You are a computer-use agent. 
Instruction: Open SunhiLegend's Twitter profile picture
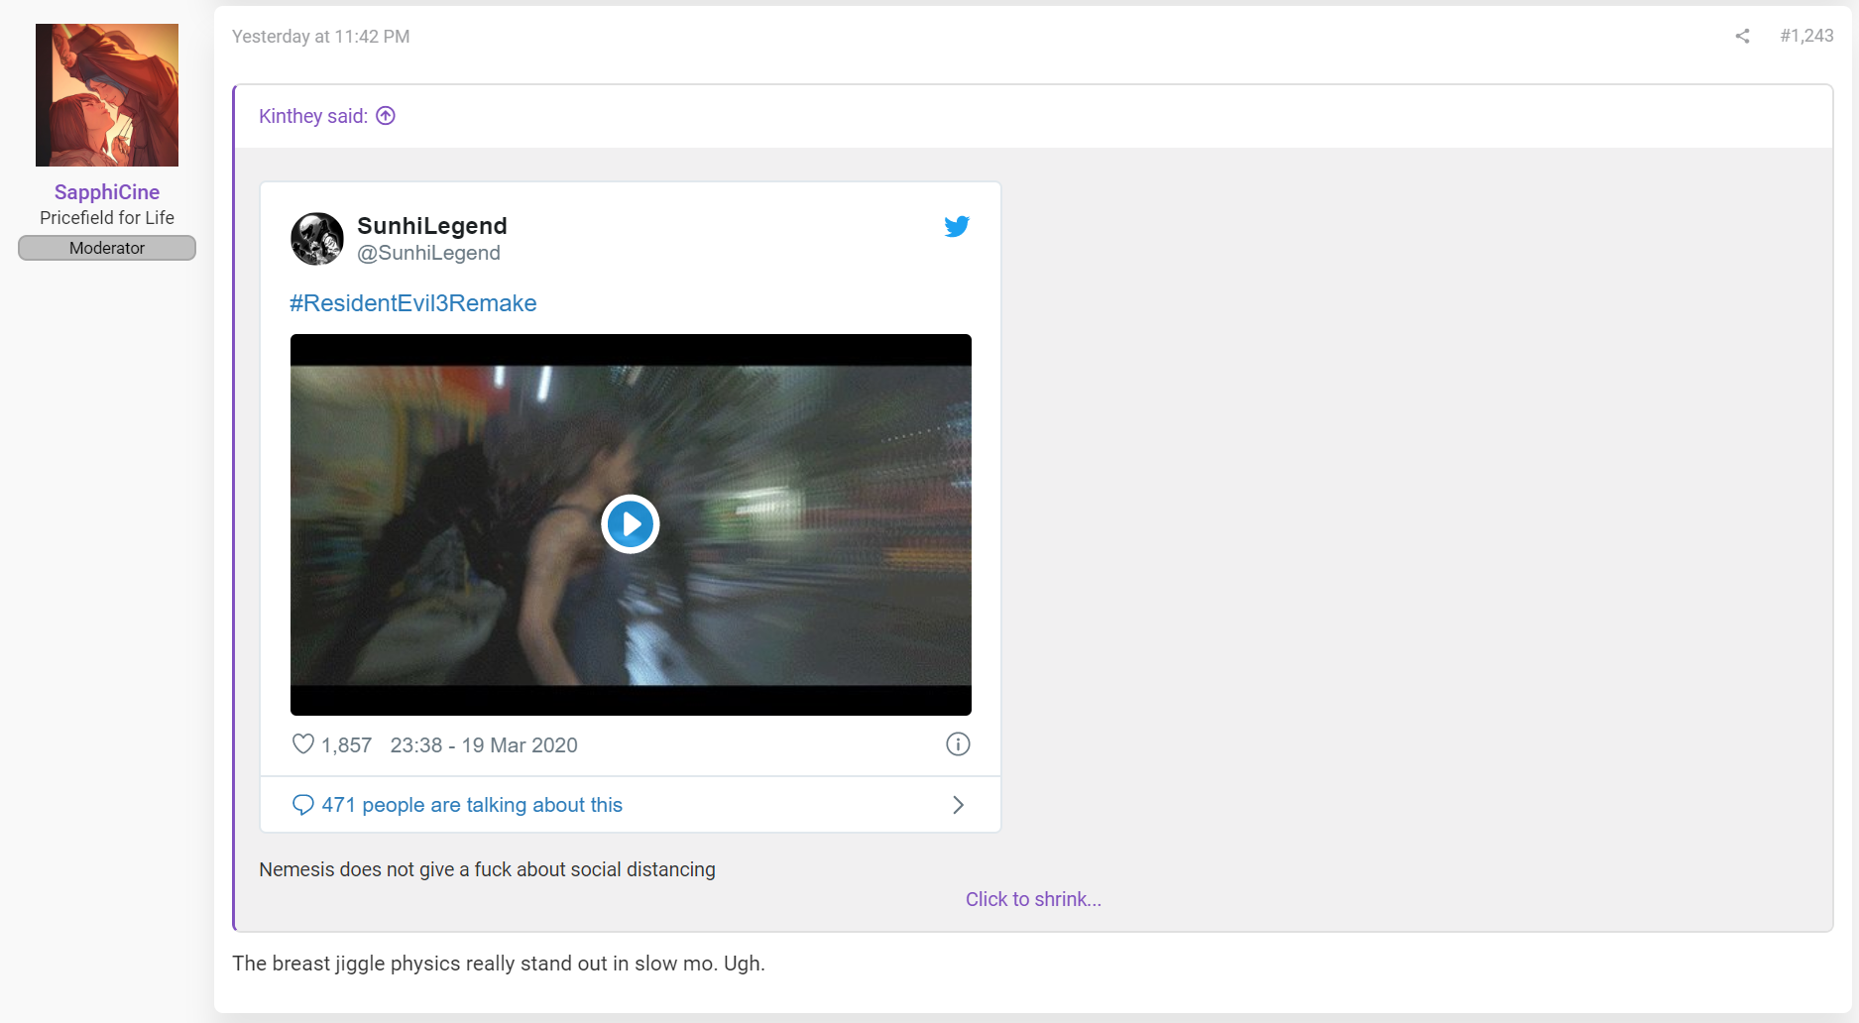click(x=317, y=239)
